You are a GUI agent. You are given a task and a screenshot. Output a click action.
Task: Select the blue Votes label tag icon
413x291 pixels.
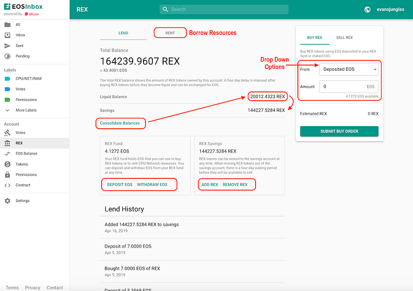click(x=7, y=89)
